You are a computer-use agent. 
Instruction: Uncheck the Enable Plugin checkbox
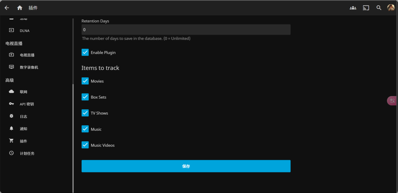[85, 53]
